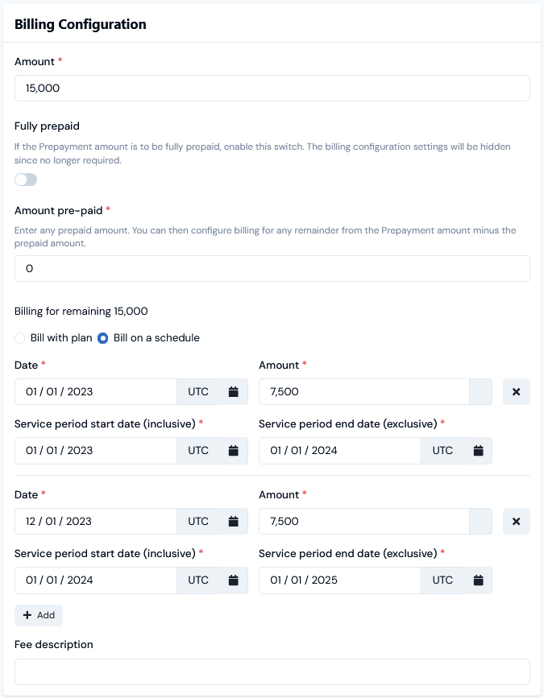544x698 pixels.
Task: Click the plus icon on the Add button
Action: click(27, 615)
